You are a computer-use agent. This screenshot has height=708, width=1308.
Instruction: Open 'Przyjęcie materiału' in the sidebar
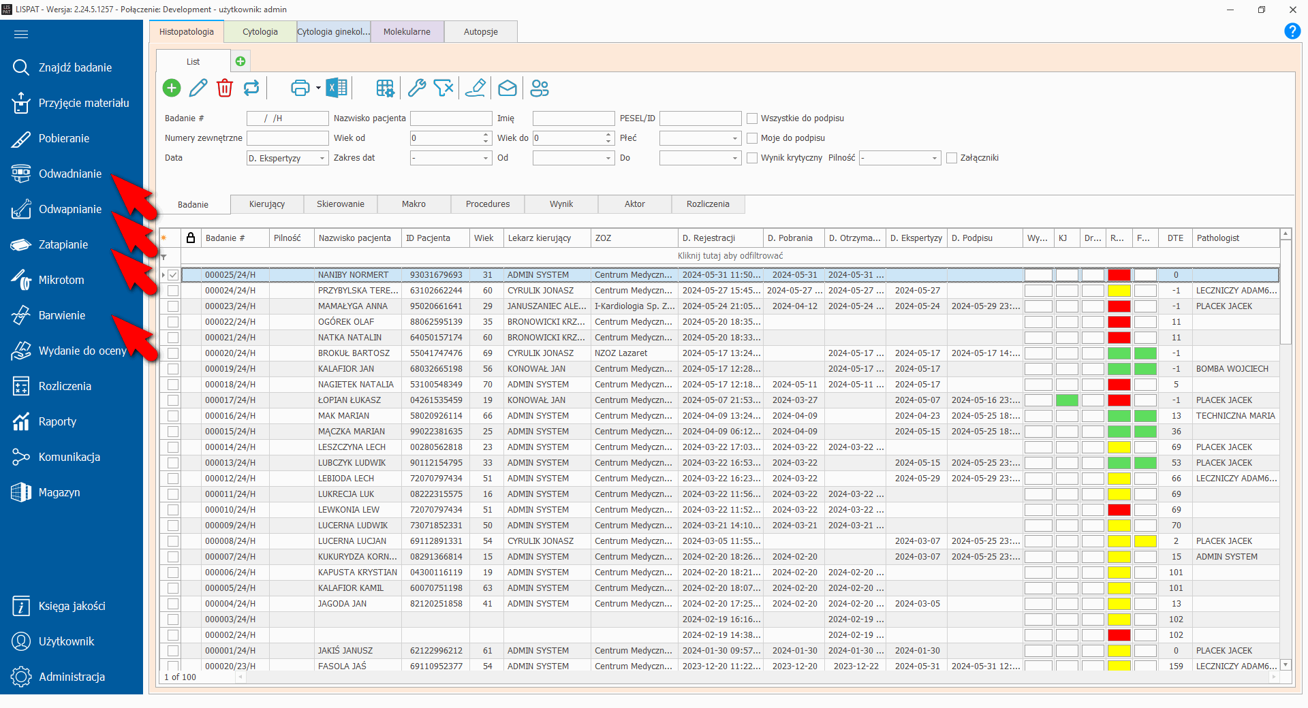[x=83, y=103]
